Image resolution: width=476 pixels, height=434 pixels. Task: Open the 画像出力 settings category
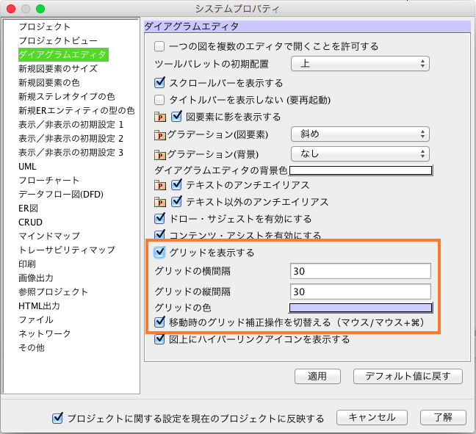(36, 278)
